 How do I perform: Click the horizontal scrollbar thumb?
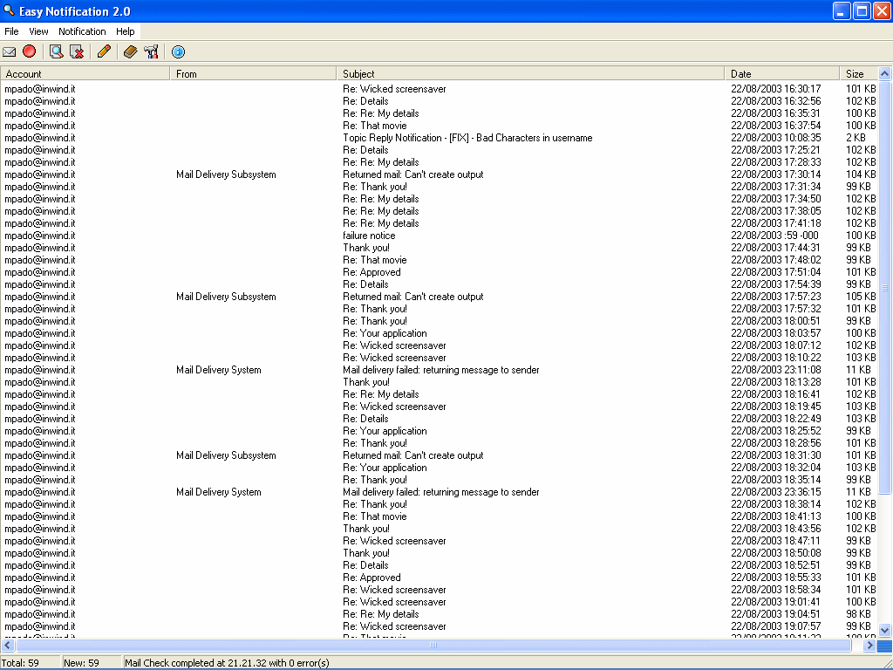pyautogui.click(x=433, y=645)
